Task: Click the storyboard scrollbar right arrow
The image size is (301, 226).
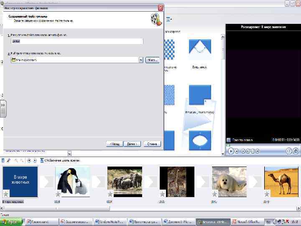Action: pyautogui.click(x=298, y=208)
